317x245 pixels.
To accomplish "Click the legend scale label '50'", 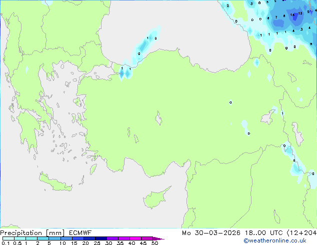I will pyautogui.click(x=154, y=243).
